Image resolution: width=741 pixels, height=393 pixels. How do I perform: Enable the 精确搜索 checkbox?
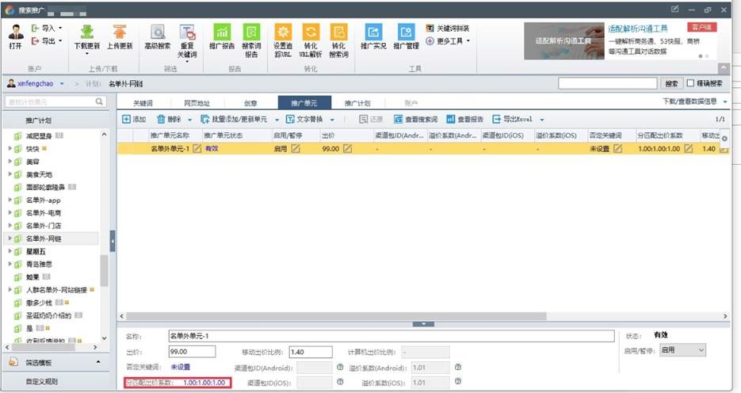pyautogui.click(x=690, y=83)
